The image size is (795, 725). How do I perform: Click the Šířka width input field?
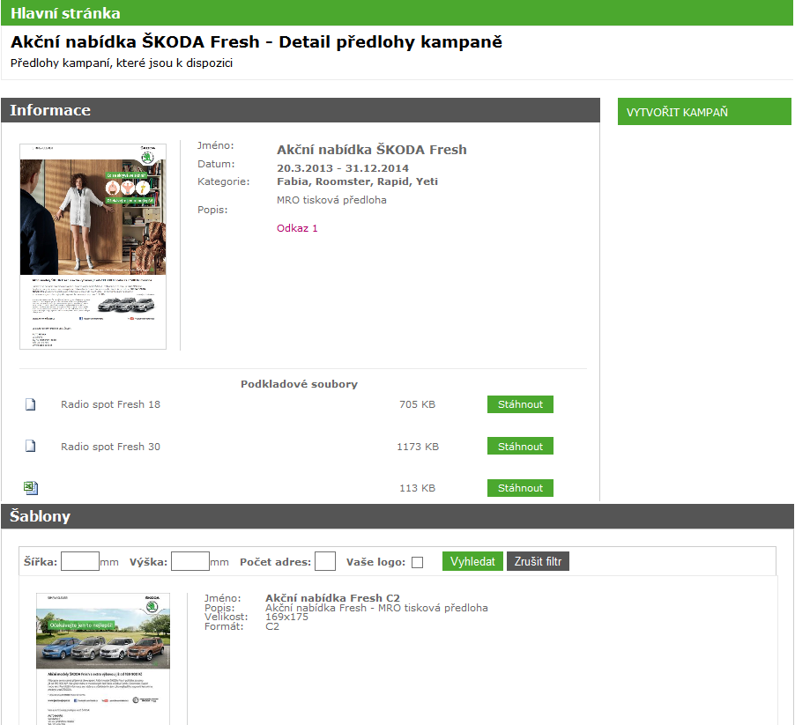tap(80, 561)
